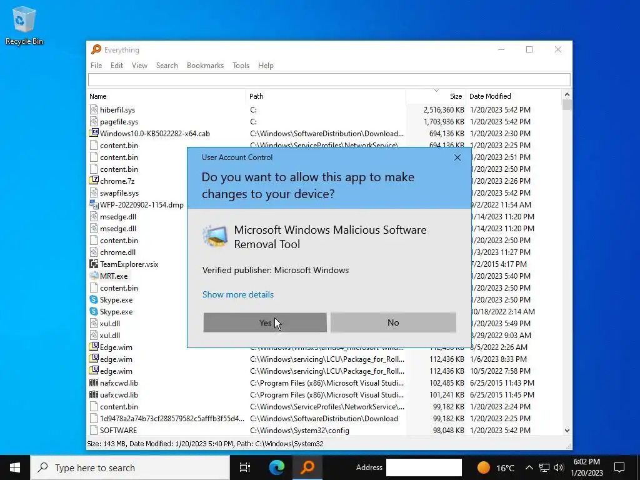Screen dimensions: 640x480
Task: Select the hiberfil.sys file icon
Action: coord(94,109)
